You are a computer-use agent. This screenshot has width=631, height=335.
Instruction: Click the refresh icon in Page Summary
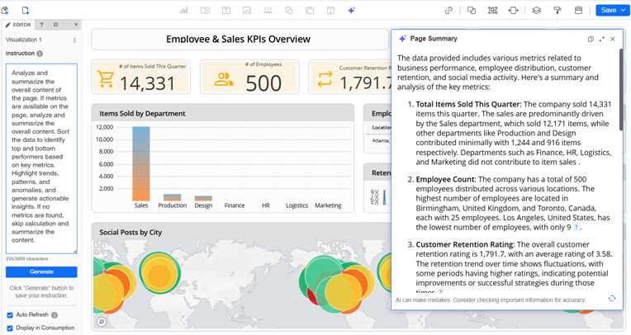(611, 299)
